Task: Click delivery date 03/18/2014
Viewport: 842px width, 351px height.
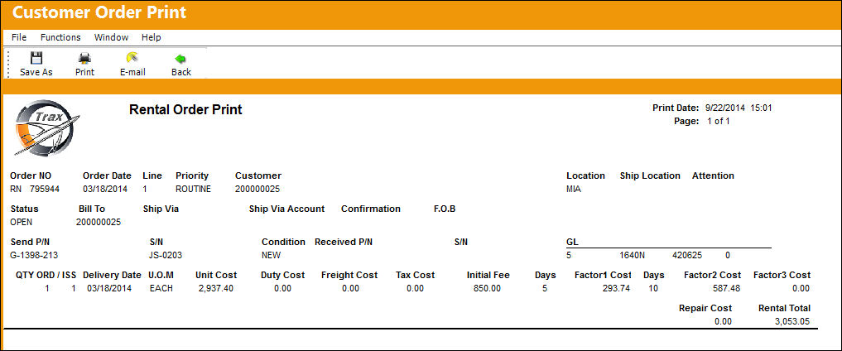Action: pos(108,289)
